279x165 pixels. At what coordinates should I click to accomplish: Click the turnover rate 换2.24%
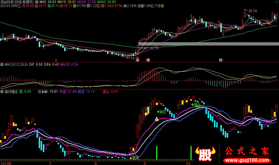130,6
